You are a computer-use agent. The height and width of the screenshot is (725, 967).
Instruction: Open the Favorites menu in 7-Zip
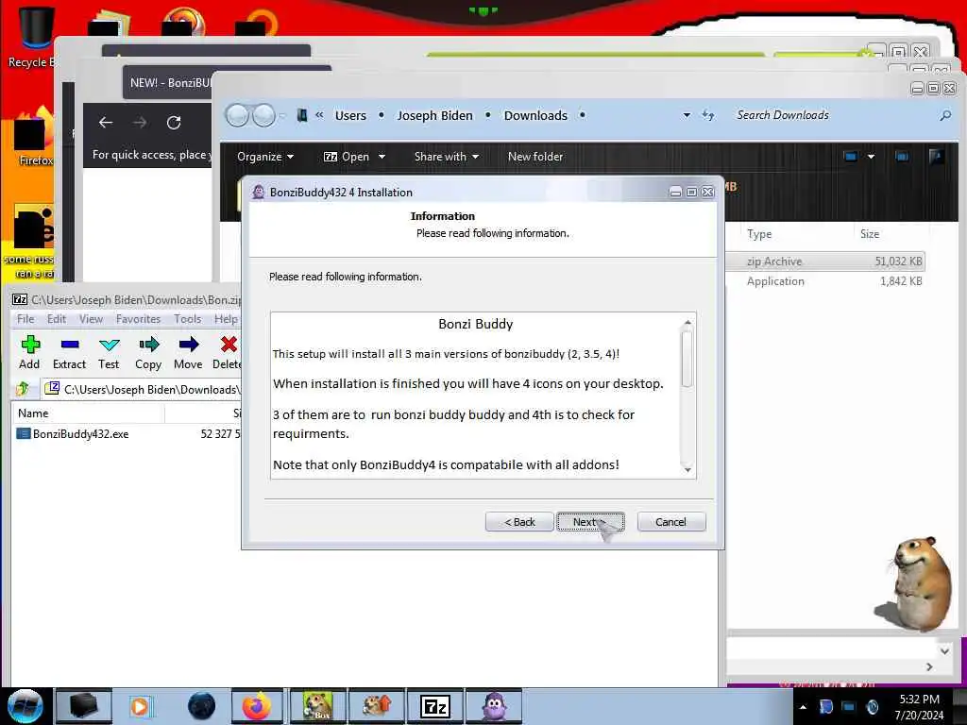138,319
